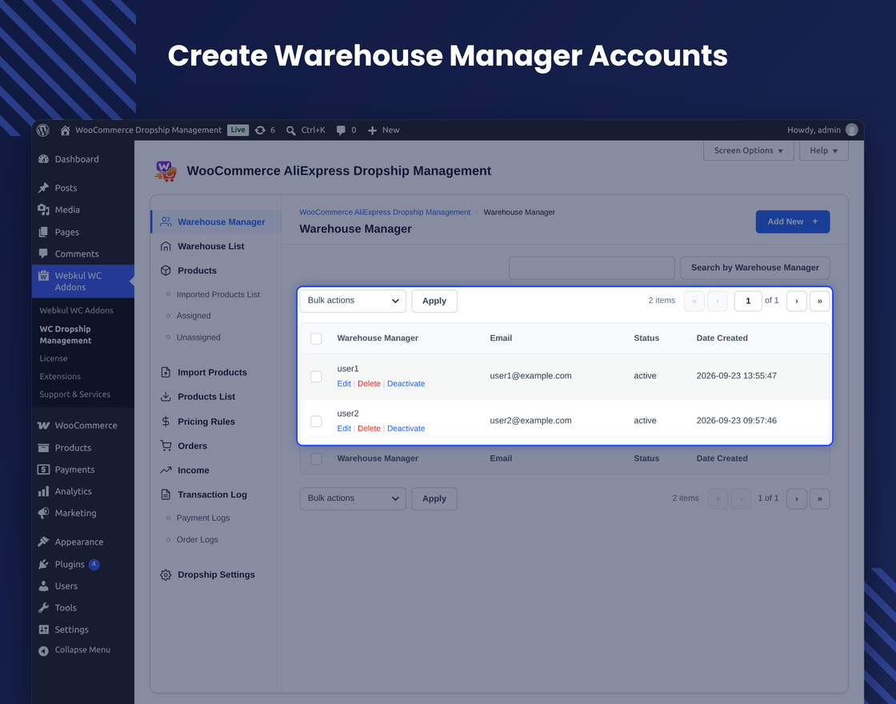
Task: Click the WooCommerce logo icon in sidebar
Action: click(43, 425)
